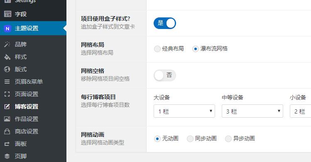
Task: Click the 页眉&菜单 hamburger icon
Action: click(7, 82)
